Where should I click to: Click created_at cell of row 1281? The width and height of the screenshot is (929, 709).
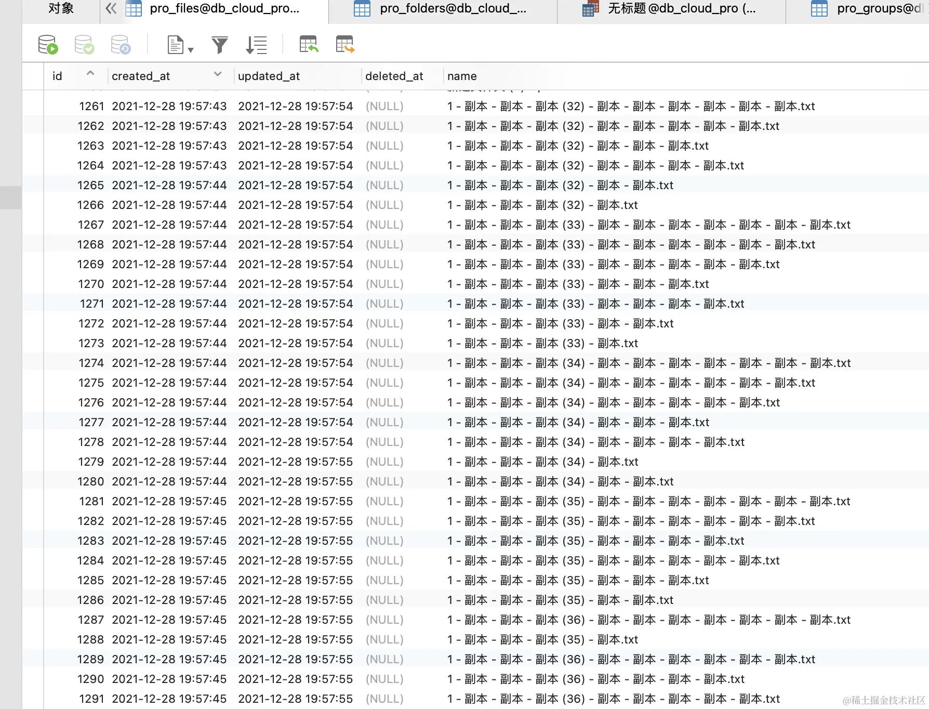(169, 501)
